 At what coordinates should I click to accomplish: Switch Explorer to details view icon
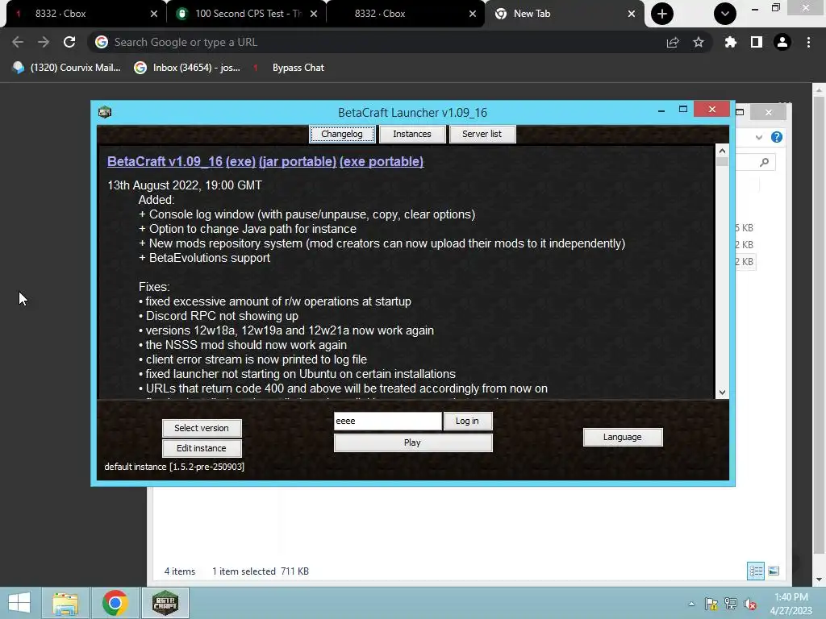[x=756, y=571]
